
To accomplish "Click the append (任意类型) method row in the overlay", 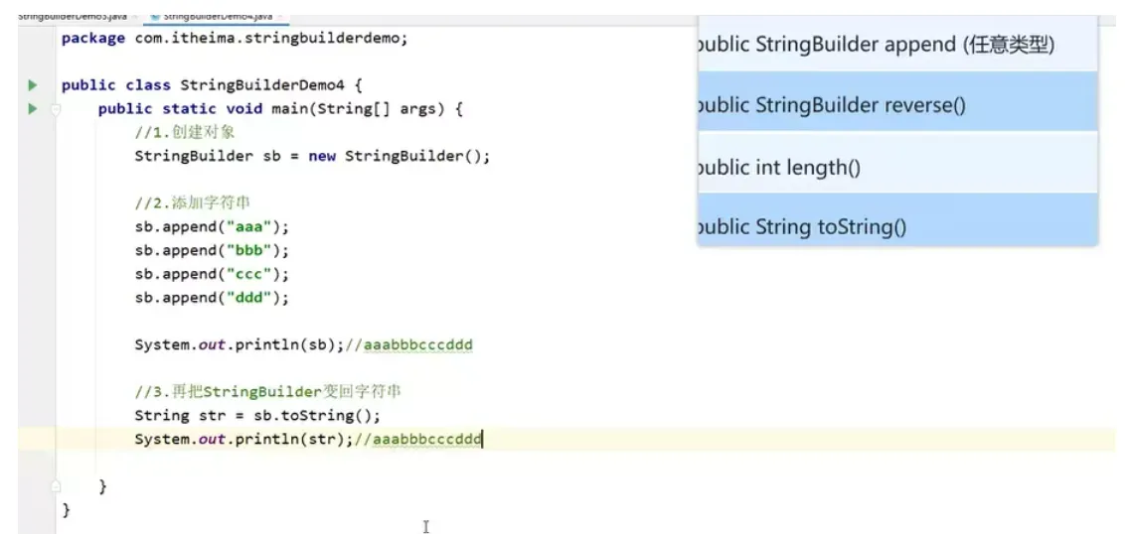I will pyautogui.click(x=897, y=45).
